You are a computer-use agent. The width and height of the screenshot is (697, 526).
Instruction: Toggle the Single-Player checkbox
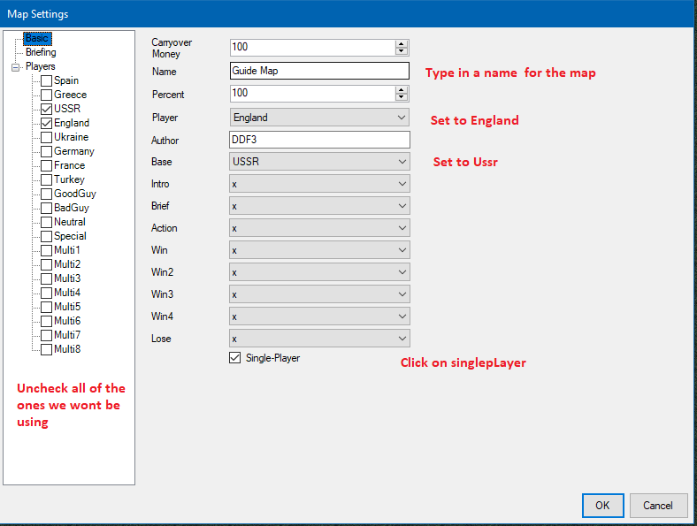point(234,358)
